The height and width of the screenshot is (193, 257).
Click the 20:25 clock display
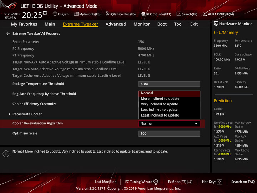click(x=32, y=15)
